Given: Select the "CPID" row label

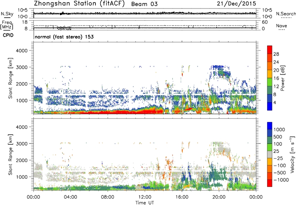Looking at the screenshot, I should [x=8, y=35].
